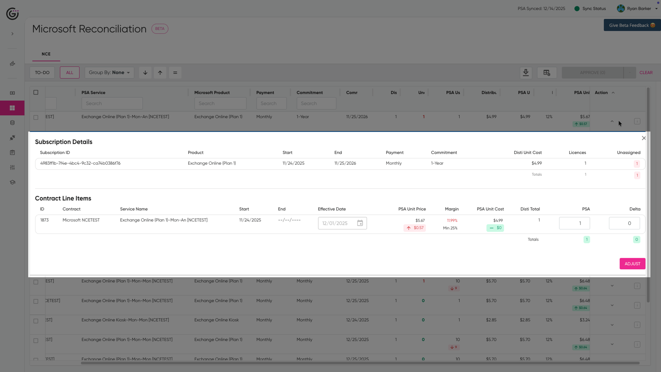Expand the left sidebar navigation arrow

click(12, 34)
